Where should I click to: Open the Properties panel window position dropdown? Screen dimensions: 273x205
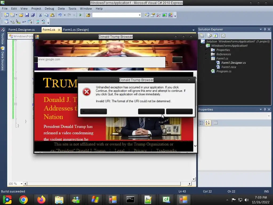tap(261, 109)
